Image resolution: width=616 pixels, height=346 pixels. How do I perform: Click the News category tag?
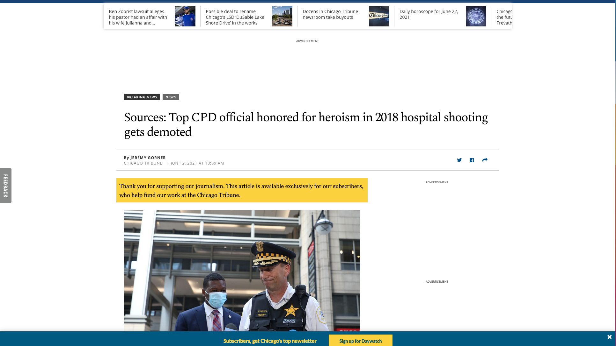[x=171, y=97]
